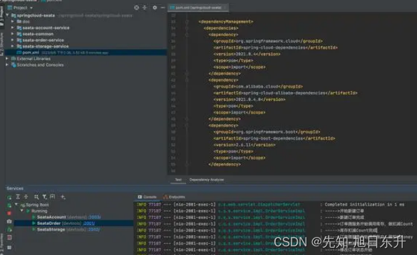Expand the seata-order-service module
Viewport: 417px width, 255px height.
coord(13,40)
